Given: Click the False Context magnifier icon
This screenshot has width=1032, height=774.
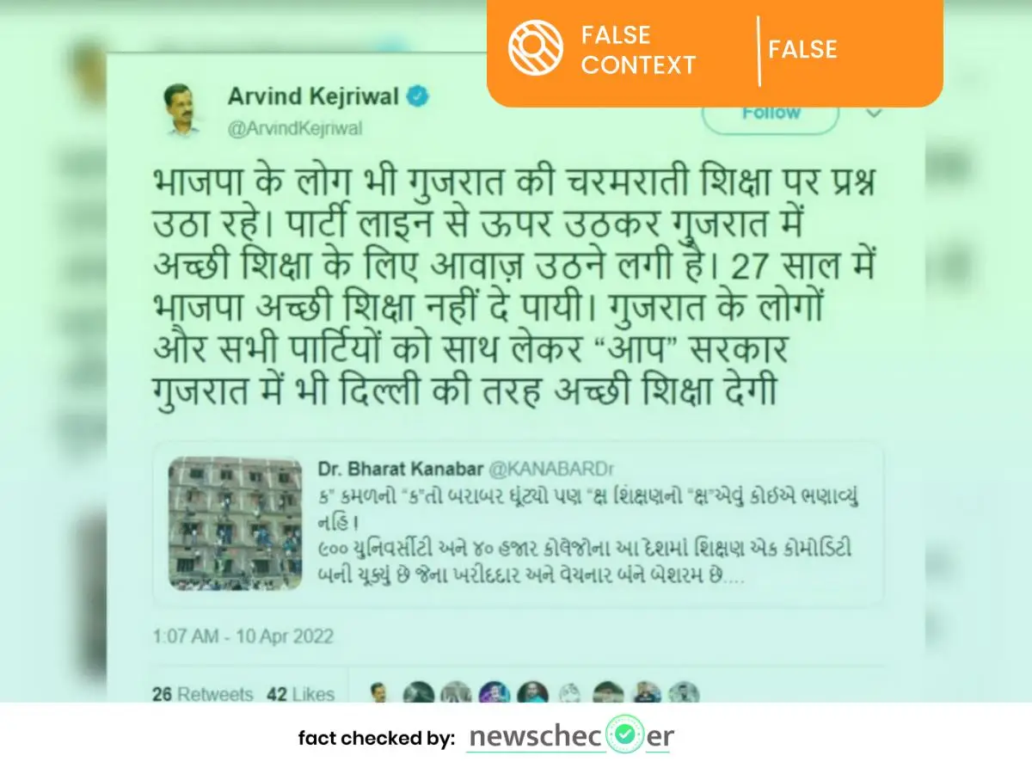Looking at the screenshot, I should coord(535,48).
